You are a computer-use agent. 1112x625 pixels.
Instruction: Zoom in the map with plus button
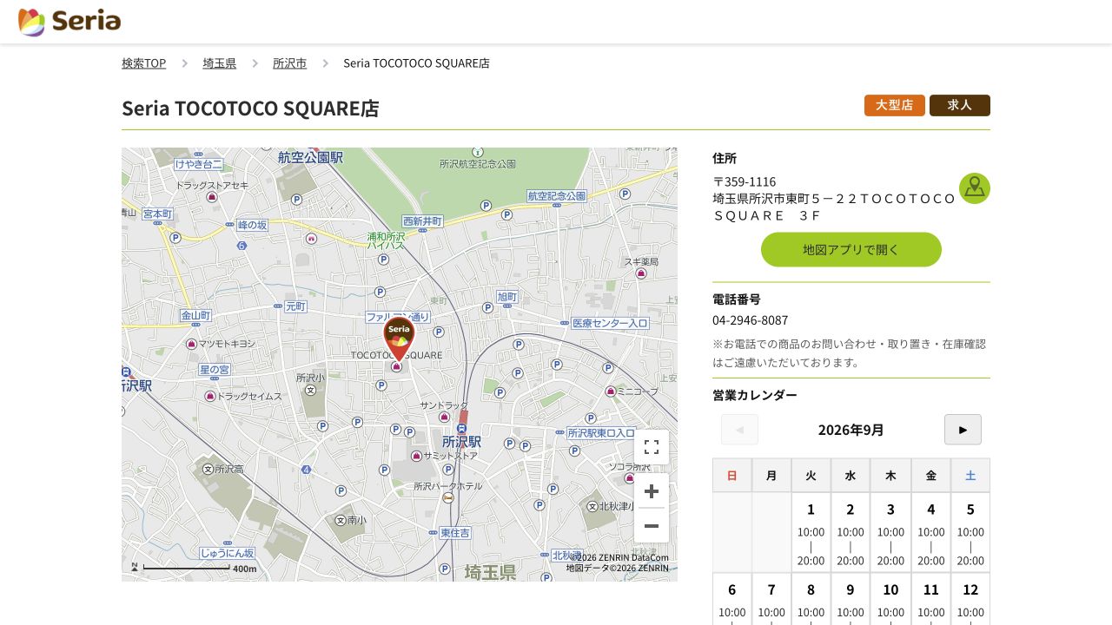[x=652, y=491]
